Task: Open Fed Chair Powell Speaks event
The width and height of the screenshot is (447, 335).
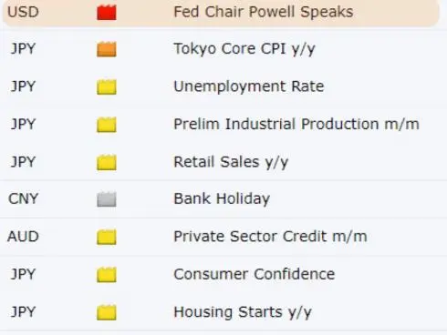Action: 264,12
